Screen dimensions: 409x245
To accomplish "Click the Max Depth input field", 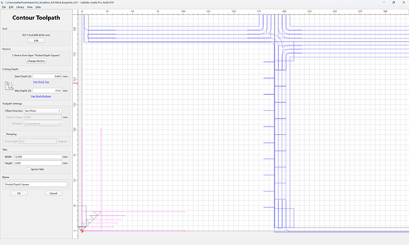I will [47, 91].
